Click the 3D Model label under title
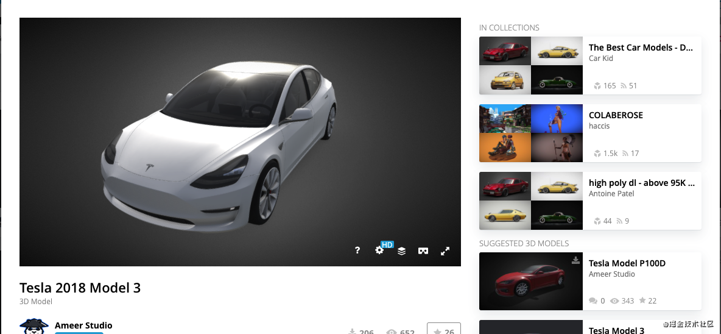 (36, 302)
